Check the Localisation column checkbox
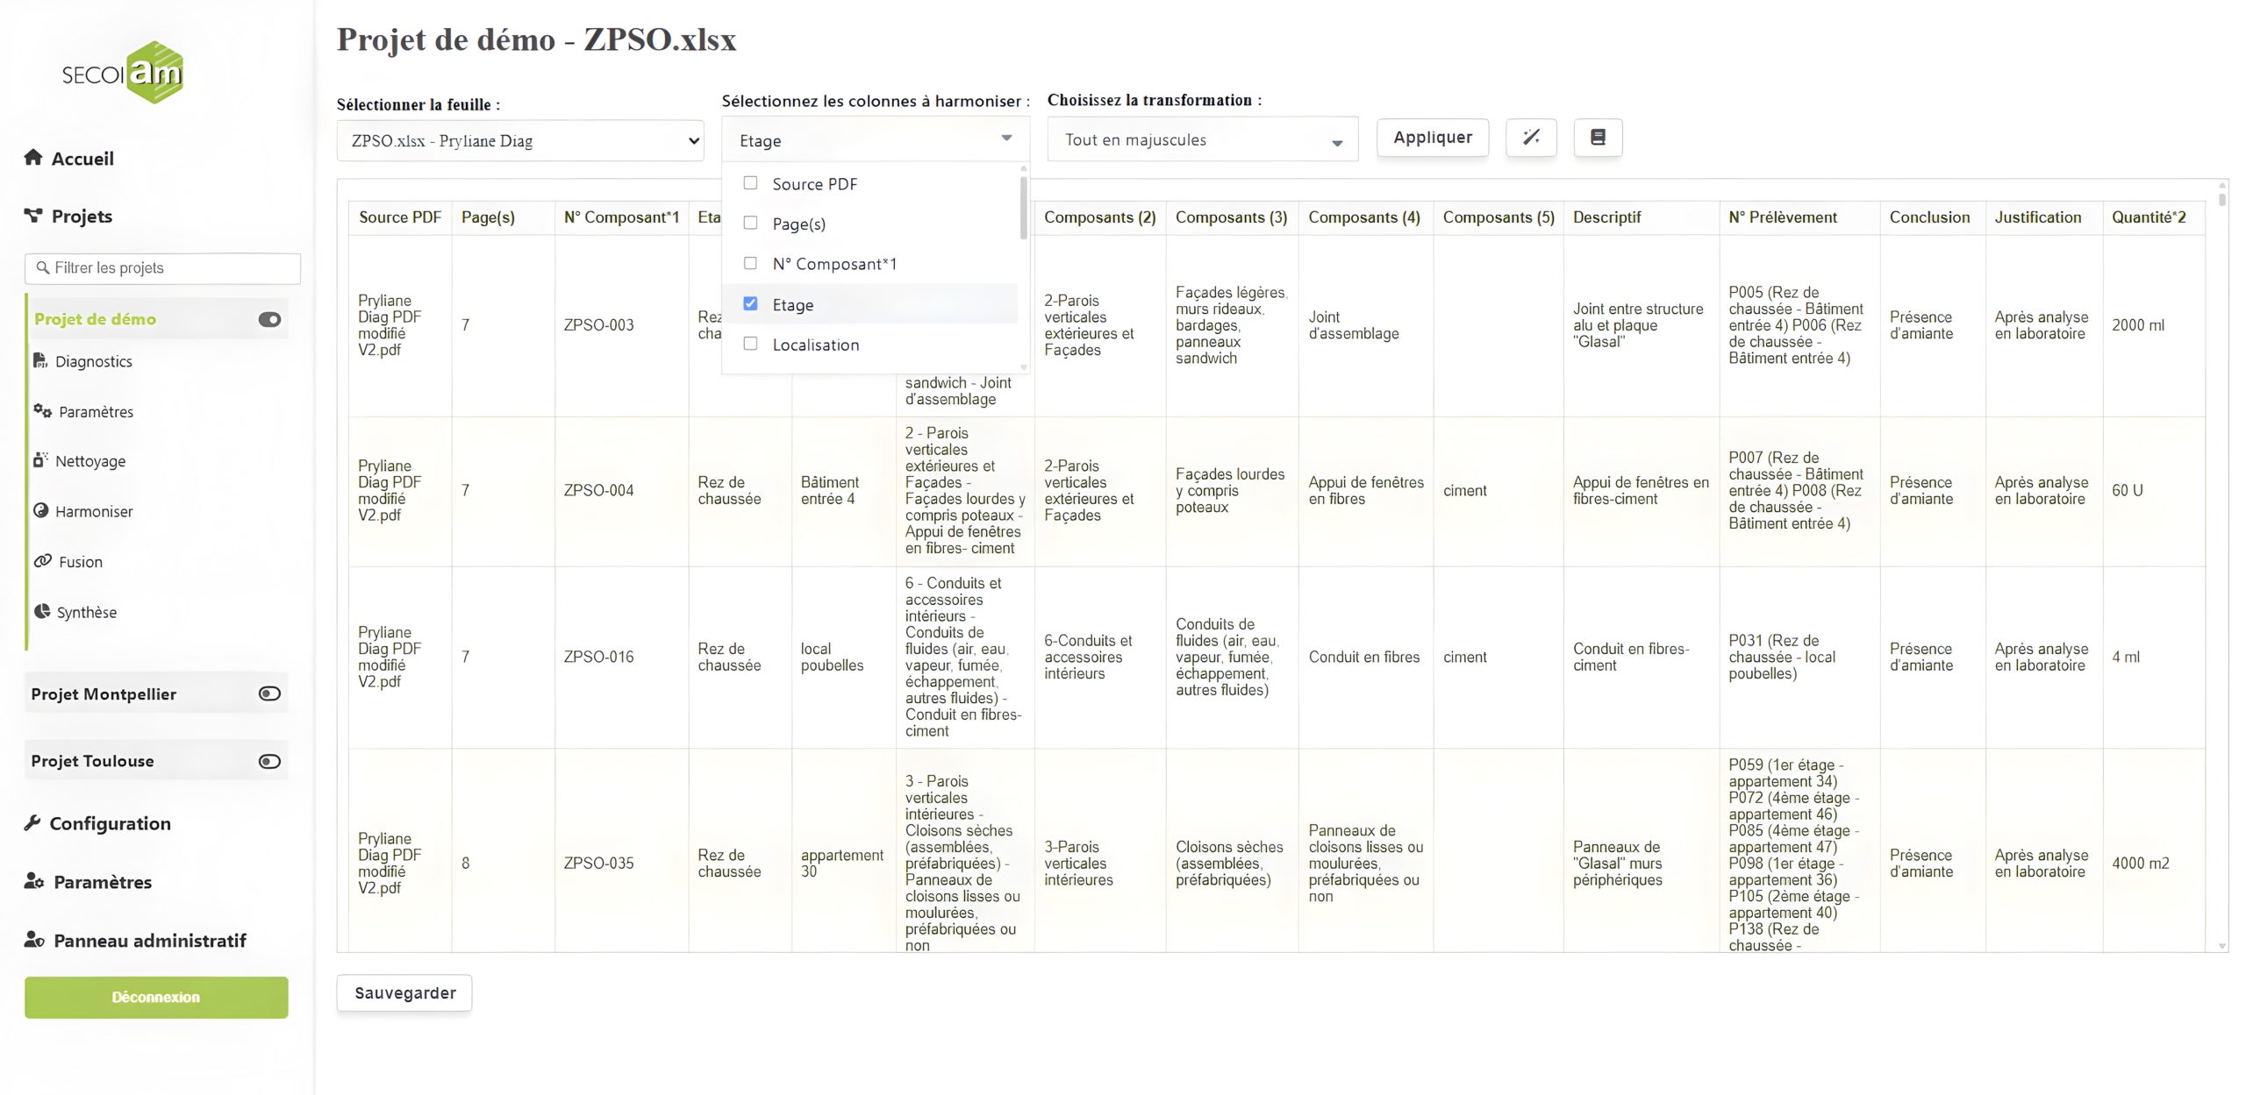The image size is (2246, 1095). coord(750,344)
